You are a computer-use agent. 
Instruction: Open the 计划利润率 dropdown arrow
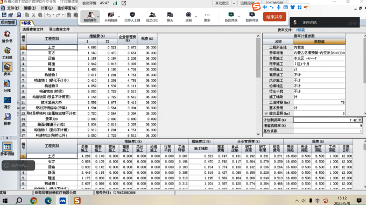coord(360,120)
